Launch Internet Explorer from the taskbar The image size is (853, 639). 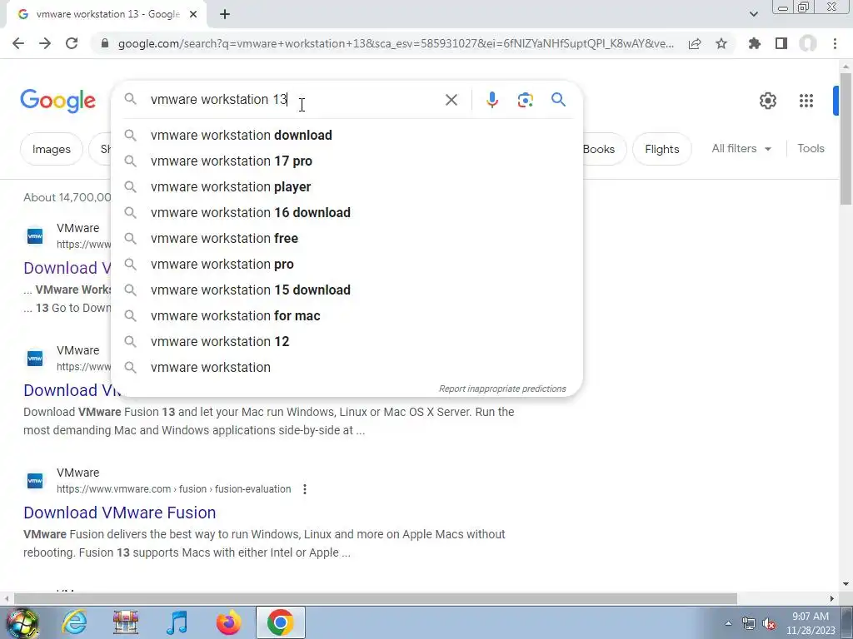point(74,622)
